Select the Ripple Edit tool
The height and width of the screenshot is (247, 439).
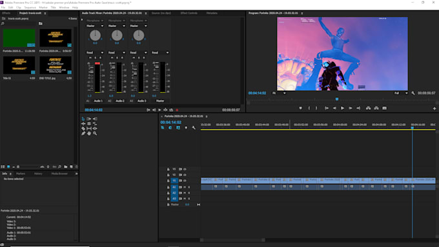(83, 124)
